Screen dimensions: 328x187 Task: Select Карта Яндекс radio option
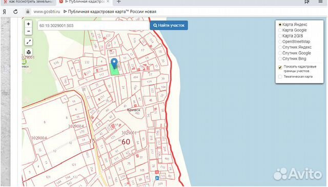click(x=280, y=25)
